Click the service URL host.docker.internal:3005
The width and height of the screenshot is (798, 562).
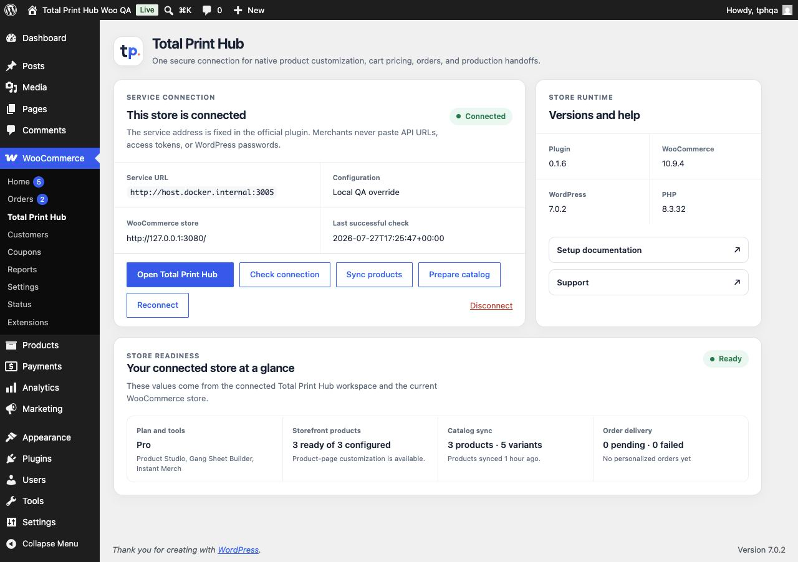tap(202, 193)
